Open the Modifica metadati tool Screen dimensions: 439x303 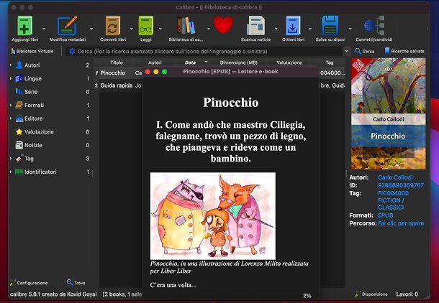click(68, 26)
